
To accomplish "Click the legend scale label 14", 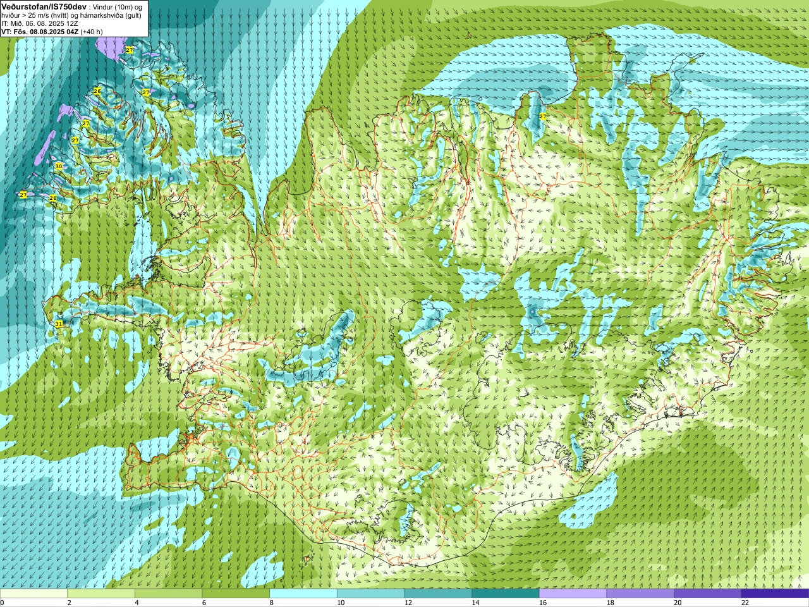I will [x=475, y=603].
